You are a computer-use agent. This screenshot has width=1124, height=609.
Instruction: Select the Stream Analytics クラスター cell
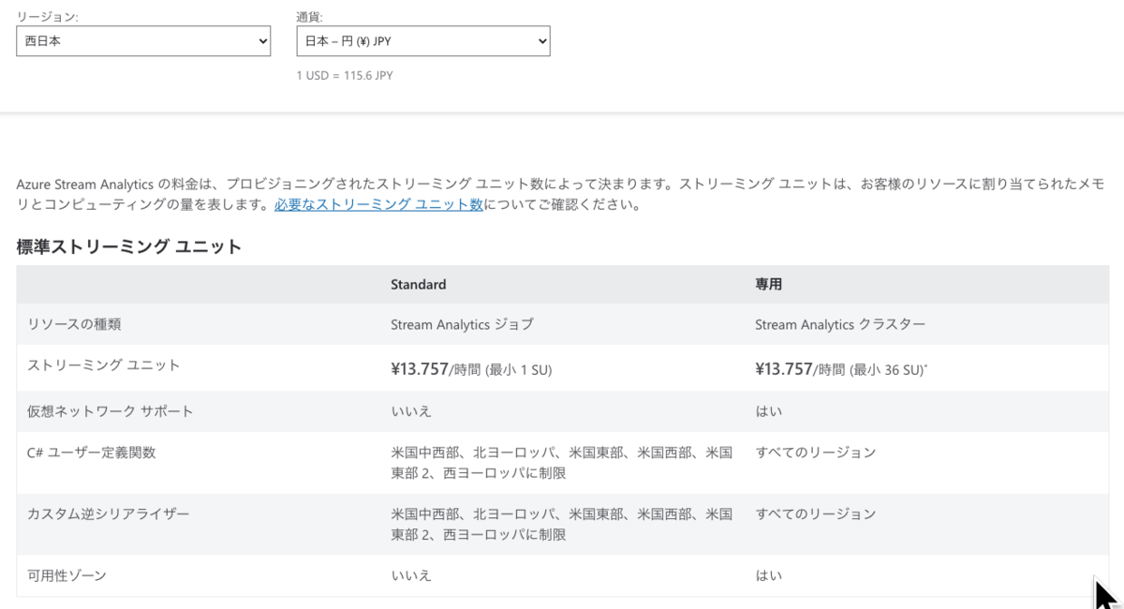(840, 325)
